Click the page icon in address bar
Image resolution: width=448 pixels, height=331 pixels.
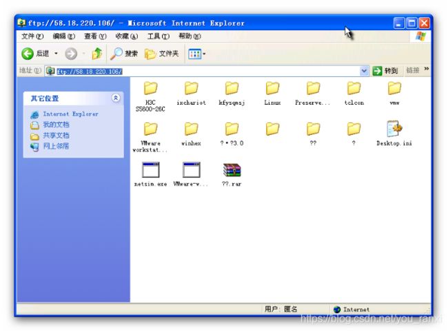[x=50, y=71]
